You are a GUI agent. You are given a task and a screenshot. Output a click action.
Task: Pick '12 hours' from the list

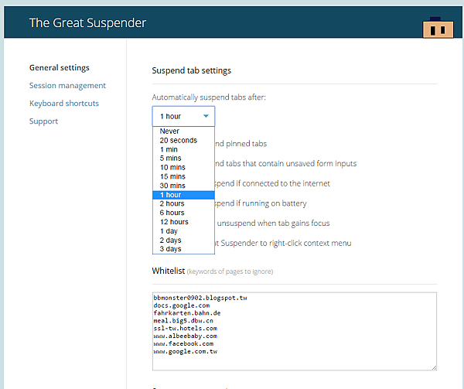click(x=174, y=222)
